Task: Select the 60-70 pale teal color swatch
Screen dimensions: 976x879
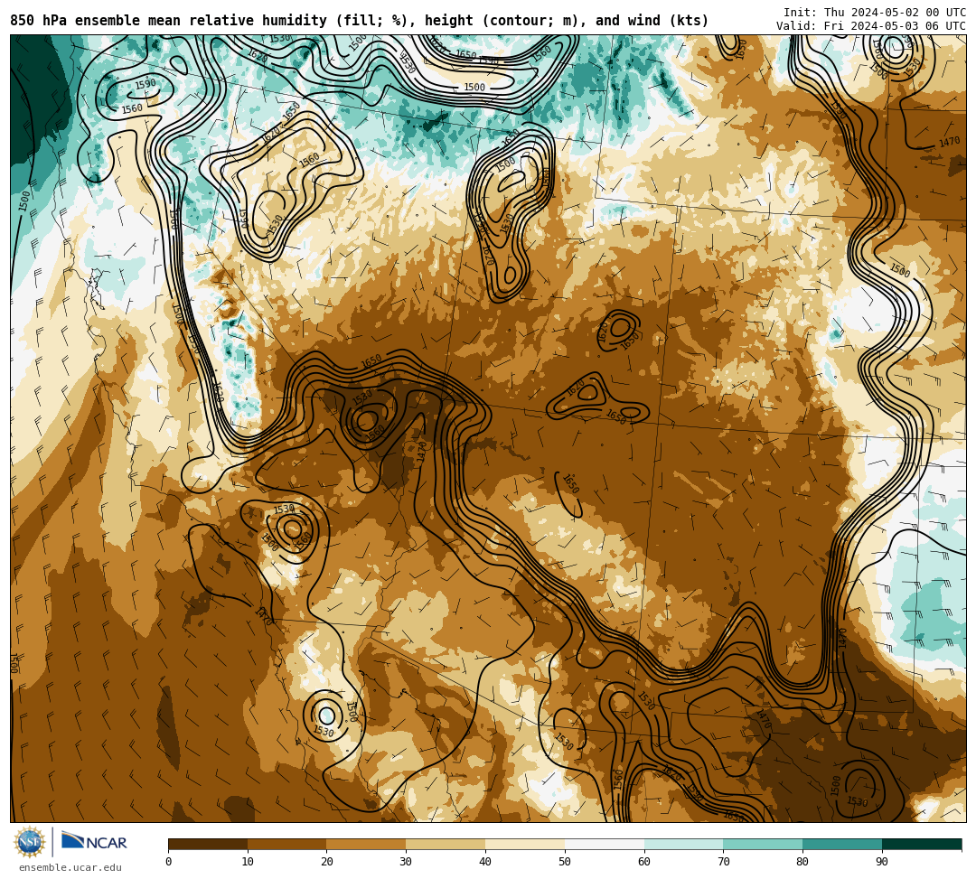Action: 684,844
